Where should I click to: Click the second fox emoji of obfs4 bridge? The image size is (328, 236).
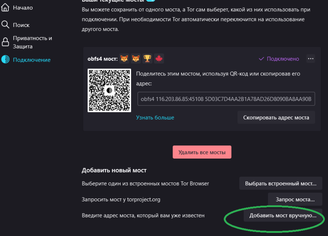tap(136, 59)
